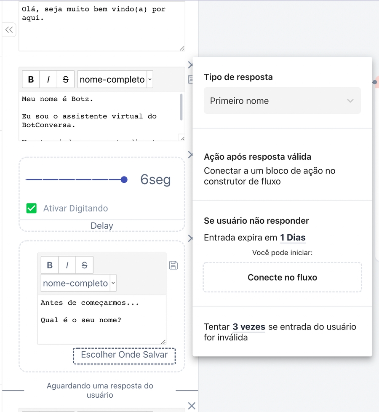This screenshot has height=412, width=379.
Task: Apply strikethrough in the Botz message toolbar
Action: click(x=65, y=79)
